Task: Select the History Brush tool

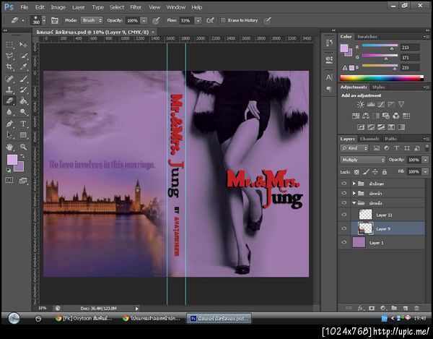Action: point(24,90)
